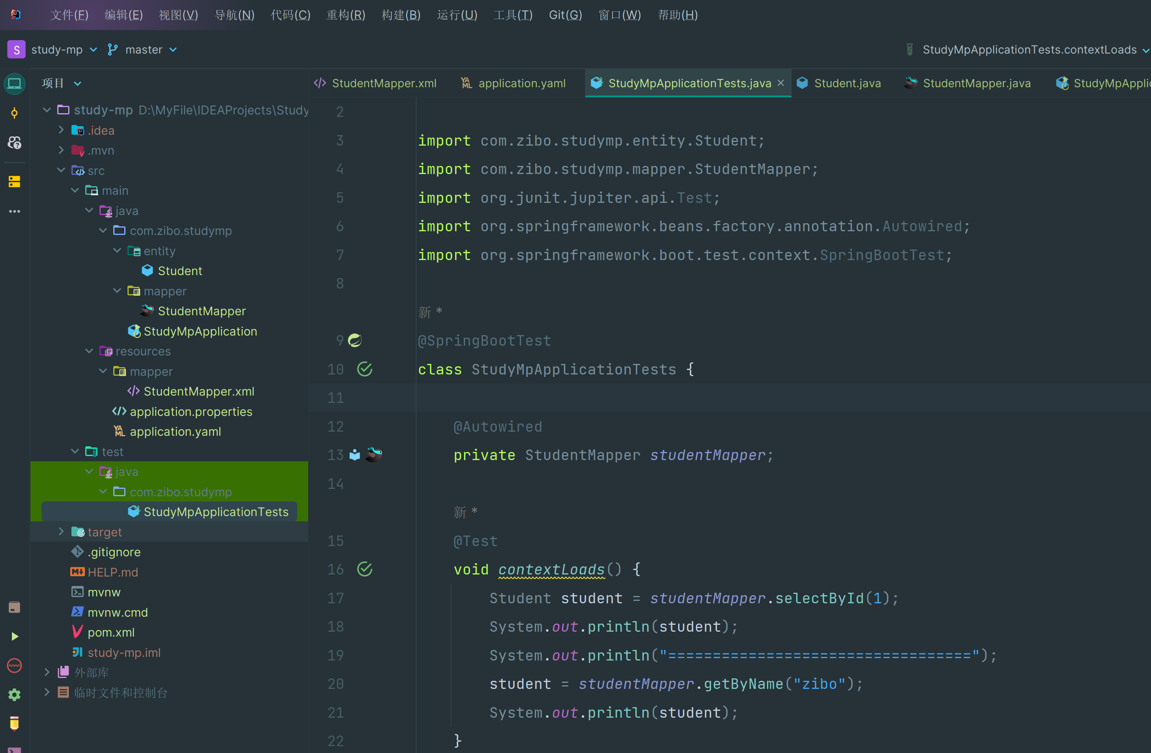Screen dimensions: 1151x753
Task: Expand the 外部库 node
Action: 47,672
